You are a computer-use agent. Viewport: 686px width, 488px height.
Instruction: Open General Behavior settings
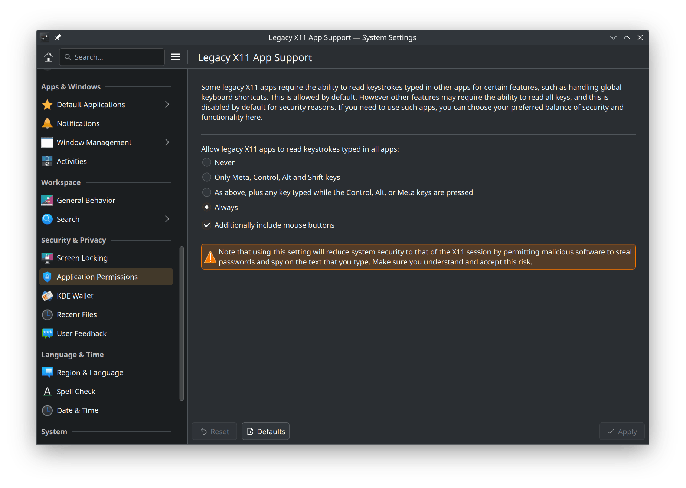(x=106, y=200)
